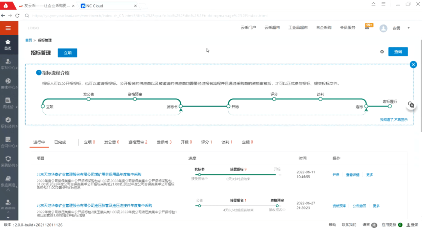Expand 审批中心 in the sidebar
422x229 pixels.
coord(8,64)
